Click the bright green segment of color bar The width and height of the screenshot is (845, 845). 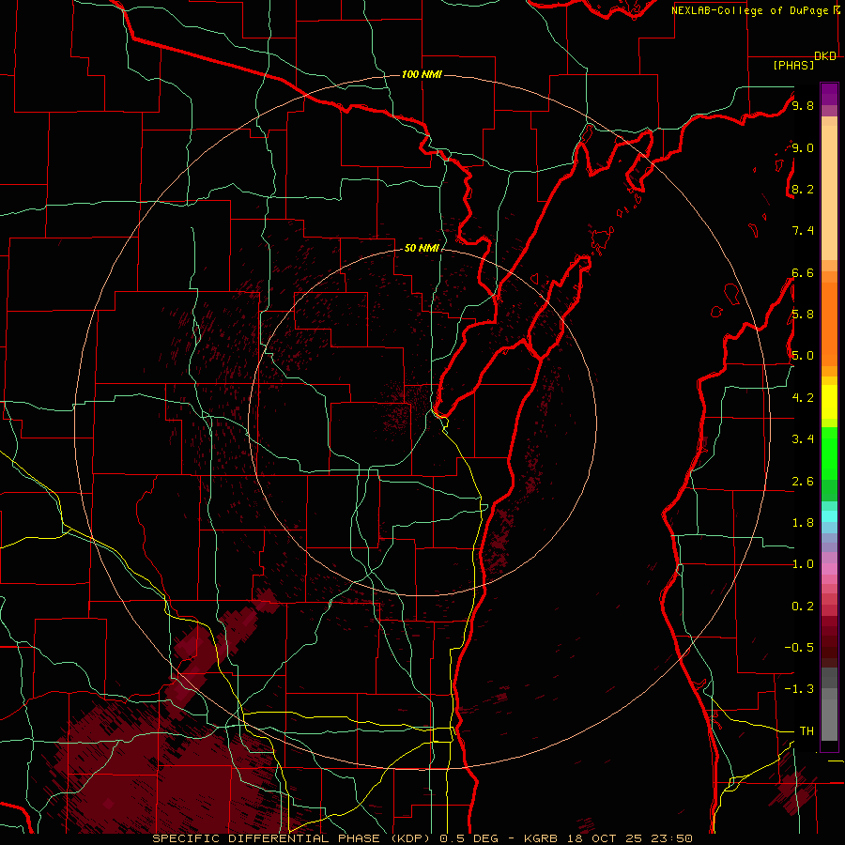829,453
